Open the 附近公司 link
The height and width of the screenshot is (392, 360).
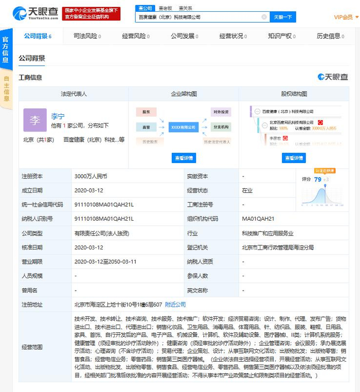tap(175, 305)
